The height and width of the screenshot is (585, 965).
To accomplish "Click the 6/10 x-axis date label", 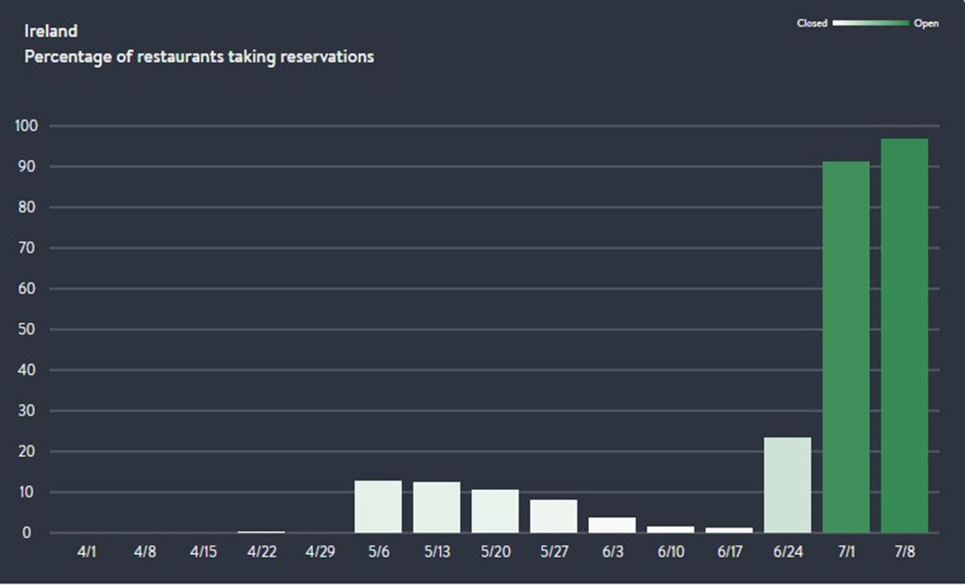I will point(670,551).
